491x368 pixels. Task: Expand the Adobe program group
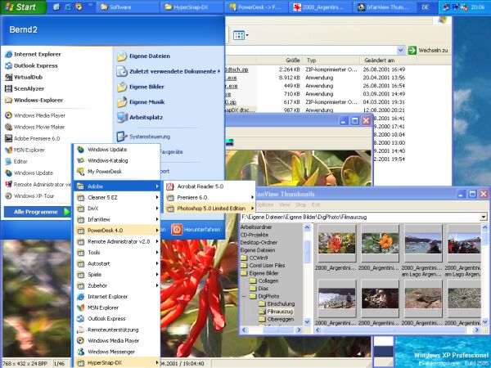point(117,186)
